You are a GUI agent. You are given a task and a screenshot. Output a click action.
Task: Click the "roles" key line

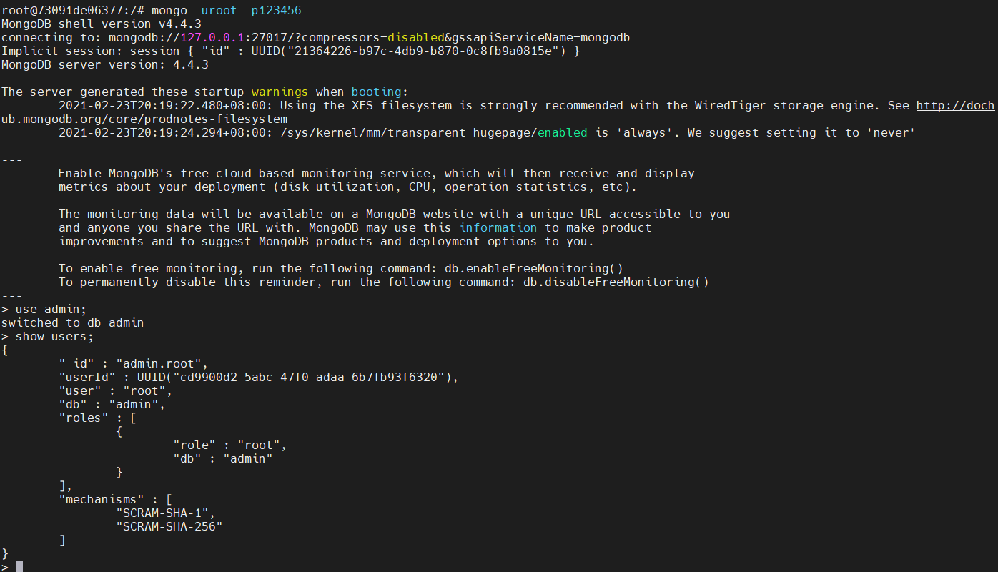point(97,418)
